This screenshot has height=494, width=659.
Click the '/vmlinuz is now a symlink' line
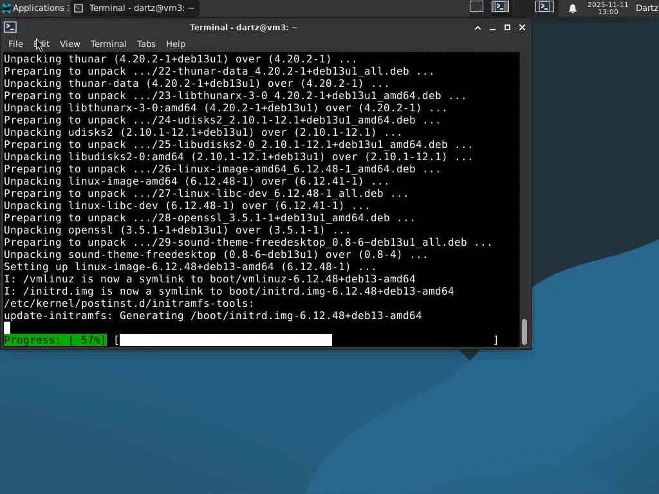point(209,278)
